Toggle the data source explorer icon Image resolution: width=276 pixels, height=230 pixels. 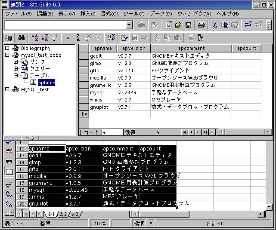click(x=9, y=38)
